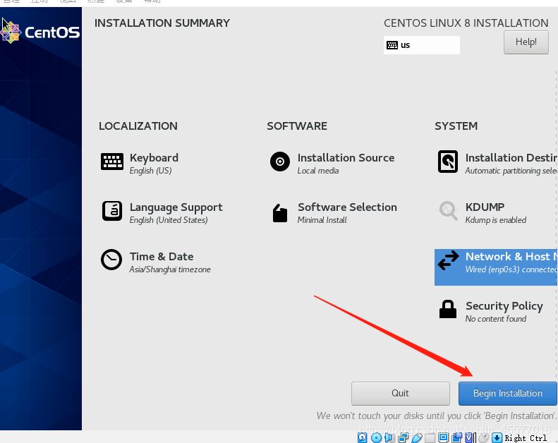
Task: Open Network & Host Name arrows icon
Action: pos(448,260)
